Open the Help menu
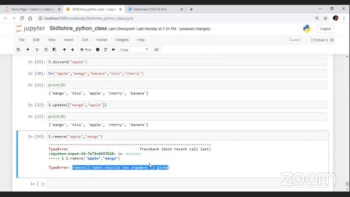Screen dimensions: 350x197 pos(141,40)
